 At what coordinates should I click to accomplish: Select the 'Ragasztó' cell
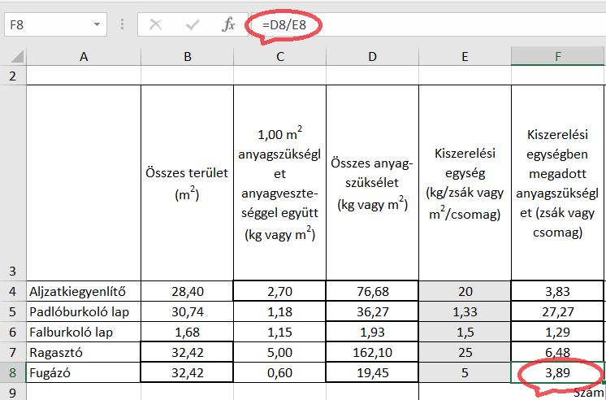click(84, 352)
